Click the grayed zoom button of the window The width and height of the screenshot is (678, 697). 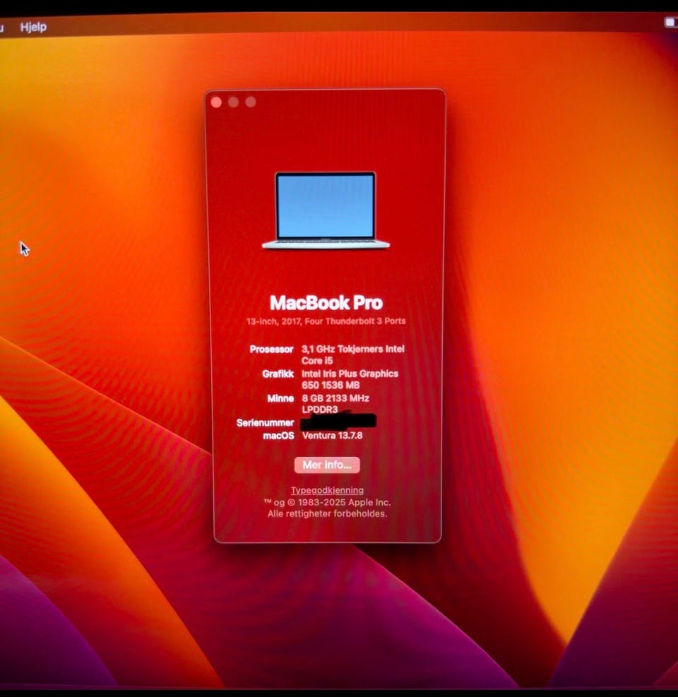[251, 102]
